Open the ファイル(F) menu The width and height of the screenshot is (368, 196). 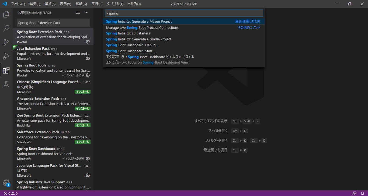(18, 4)
